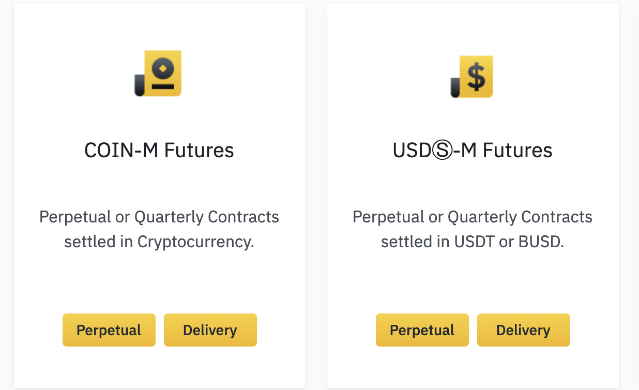This screenshot has height=390, width=639.
Task: Click "Perpetual or Quarterly Contracts" in the USDⓈ-M card
Action: [x=473, y=217]
